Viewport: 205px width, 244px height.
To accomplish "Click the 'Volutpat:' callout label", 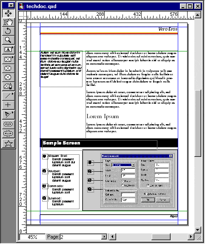I will pos(54,171).
